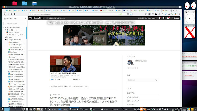Open the Firefox hamburger menu
Screen dimensions: 197x111
coord(180,14)
